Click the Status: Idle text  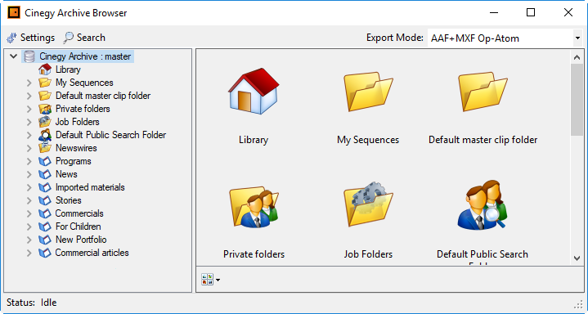(32, 303)
